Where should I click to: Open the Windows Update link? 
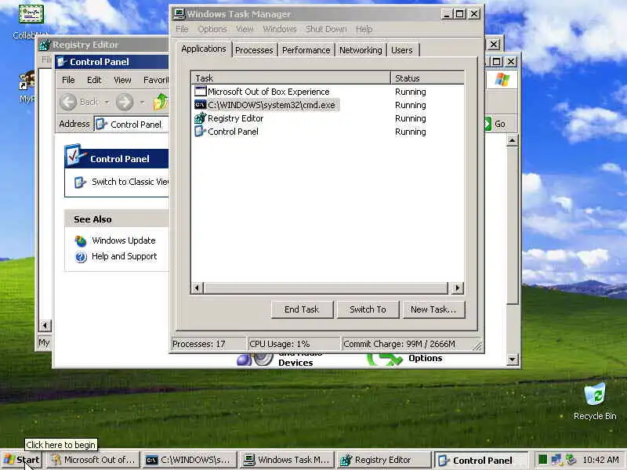pyautogui.click(x=124, y=240)
